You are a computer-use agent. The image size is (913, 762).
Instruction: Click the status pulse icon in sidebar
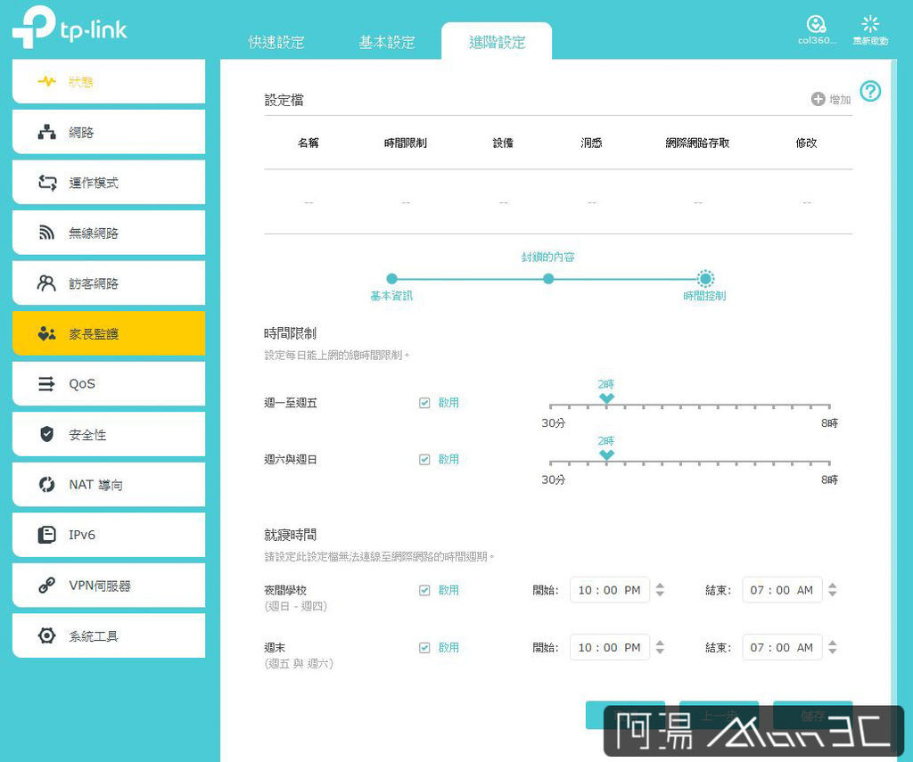tap(46, 81)
